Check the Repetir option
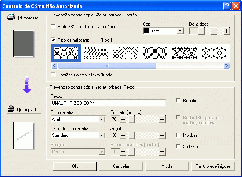The height and width of the screenshot is (177, 242). pyautogui.click(x=178, y=101)
